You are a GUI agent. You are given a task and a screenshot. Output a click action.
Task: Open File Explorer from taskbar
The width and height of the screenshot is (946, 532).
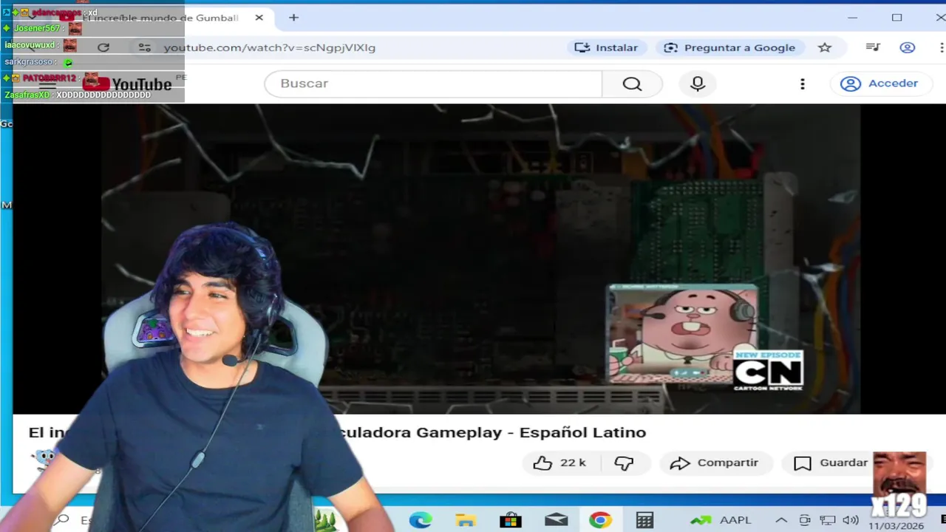466,521
